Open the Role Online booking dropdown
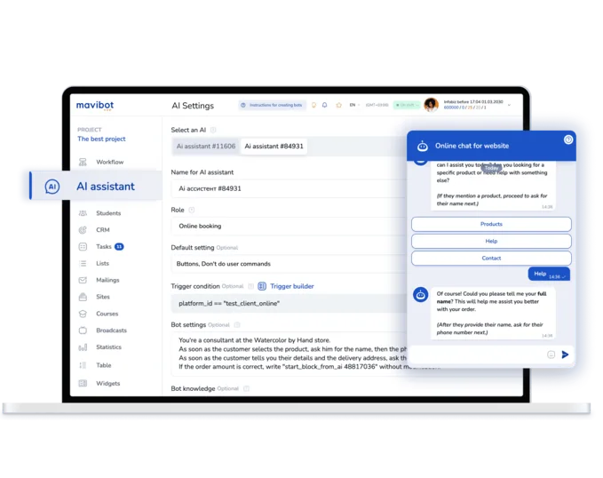 [289, 227]
